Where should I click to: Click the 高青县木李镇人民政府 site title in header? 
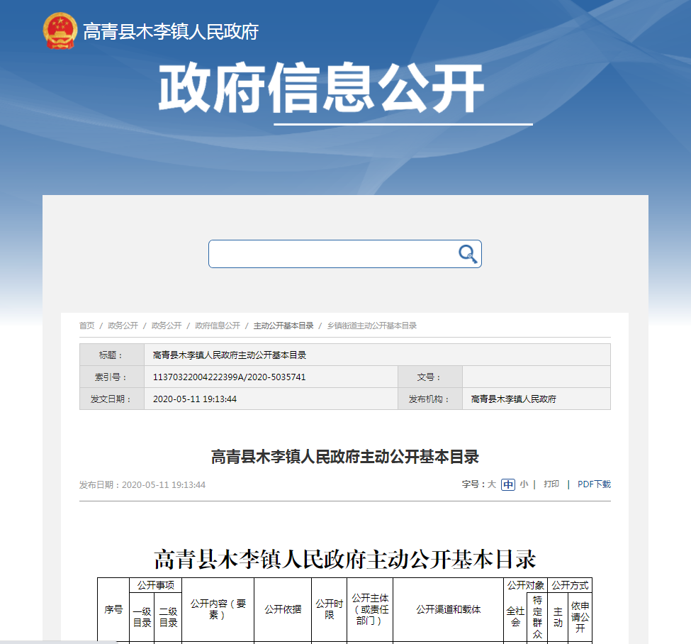coord(171,32)
